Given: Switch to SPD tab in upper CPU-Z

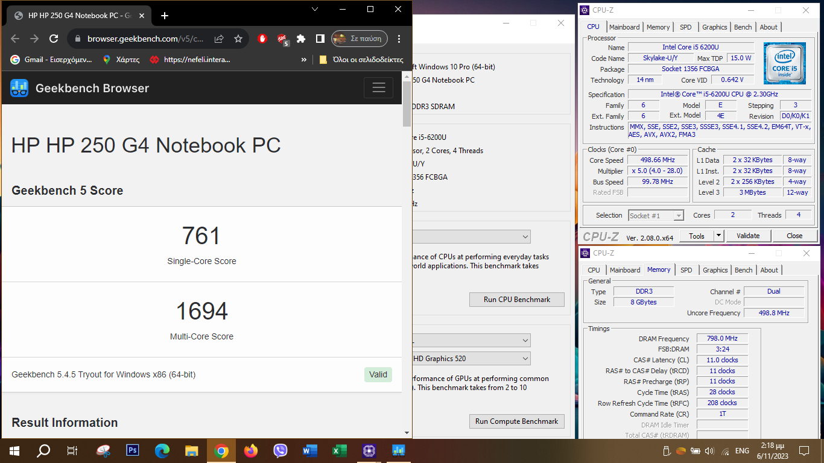Looking at the screenshot, I should (686, 27).
